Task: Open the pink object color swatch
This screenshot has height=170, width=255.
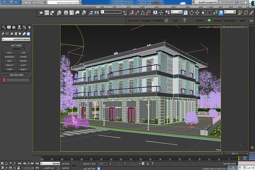Action: (4, 80)
